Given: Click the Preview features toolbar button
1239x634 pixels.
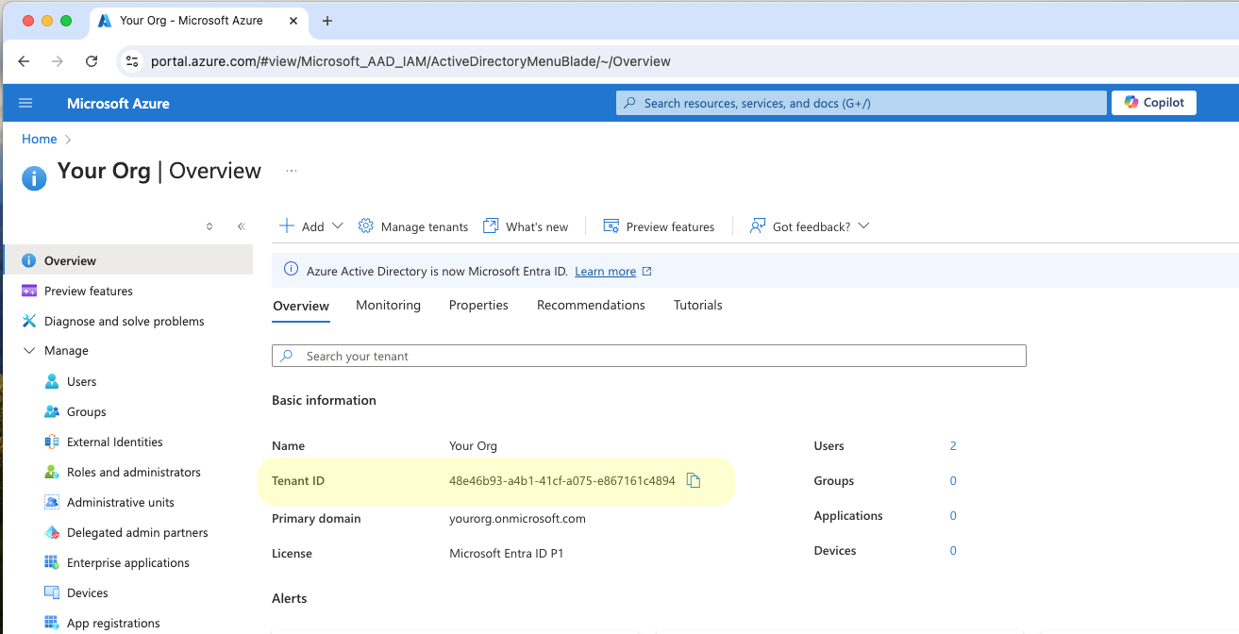Looking at the screenshot, I should coord(659,226).
